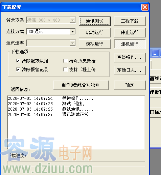Click 启动运行 to start running
The width and height of the screenshot is (161, 175).
pos(95,33)
